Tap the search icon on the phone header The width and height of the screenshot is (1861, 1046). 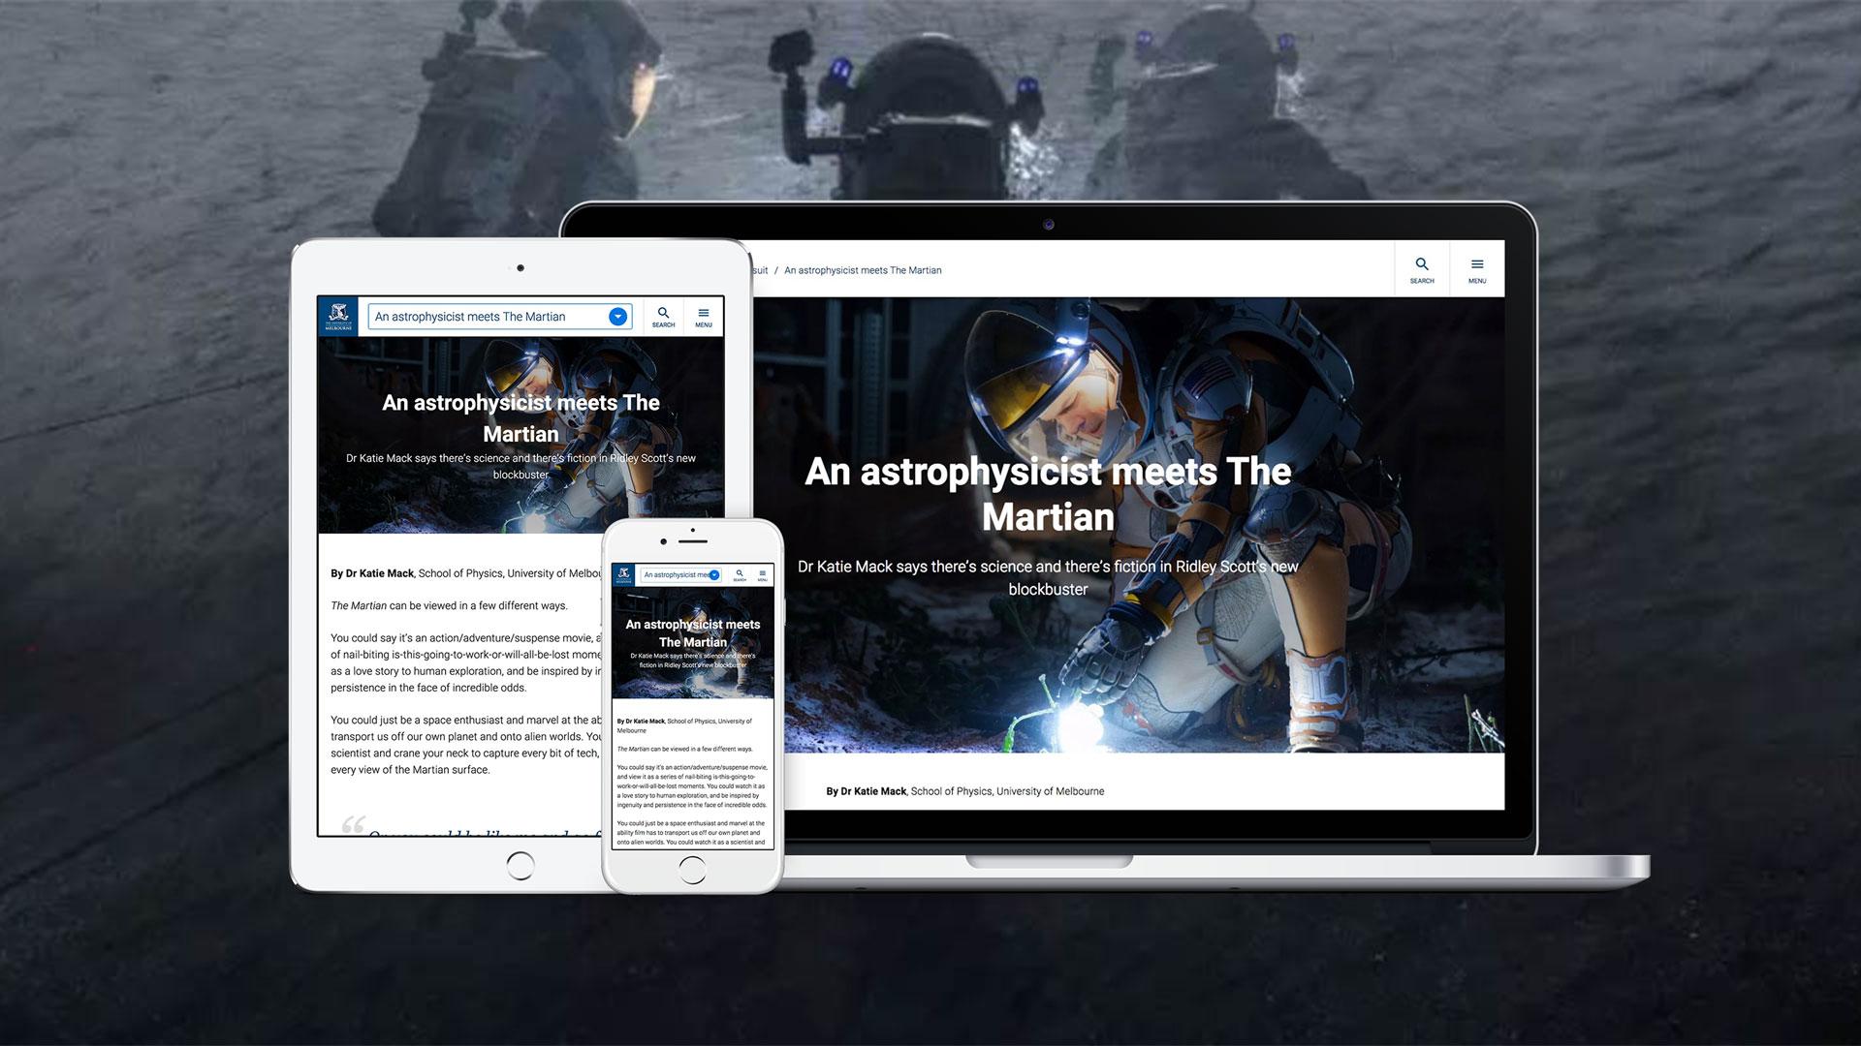tap(740, 573)
